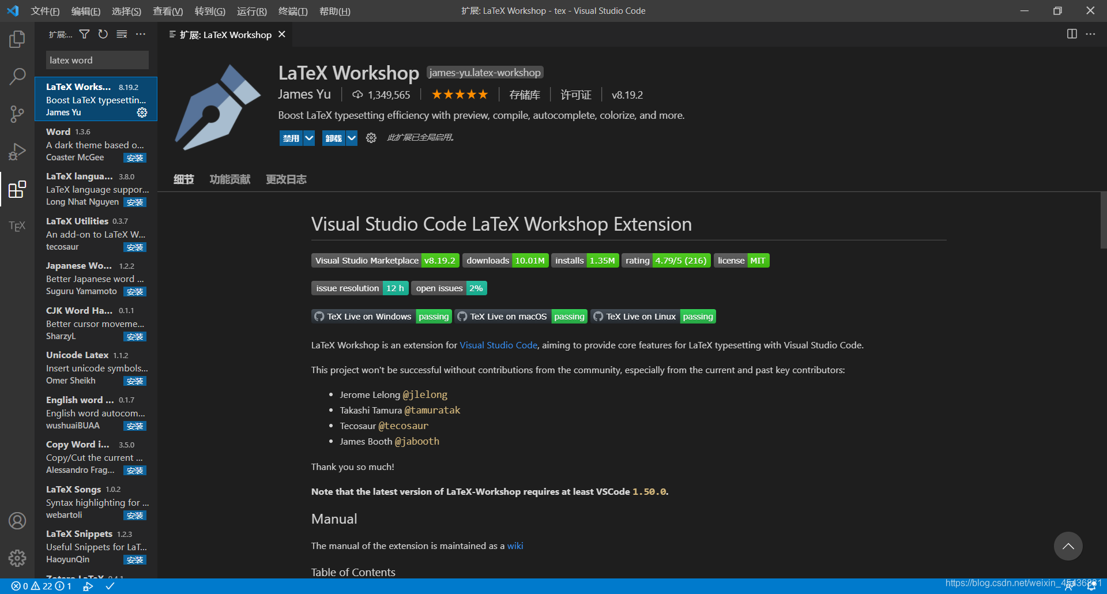The height and width of the screenshot is (594, 1107).
Task: Open the 终端(T) menu
Action: [293, 11]
